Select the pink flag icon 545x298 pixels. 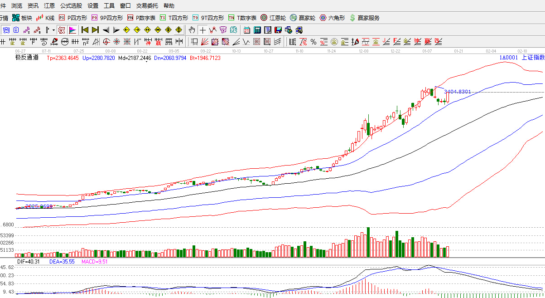(72, 30)
